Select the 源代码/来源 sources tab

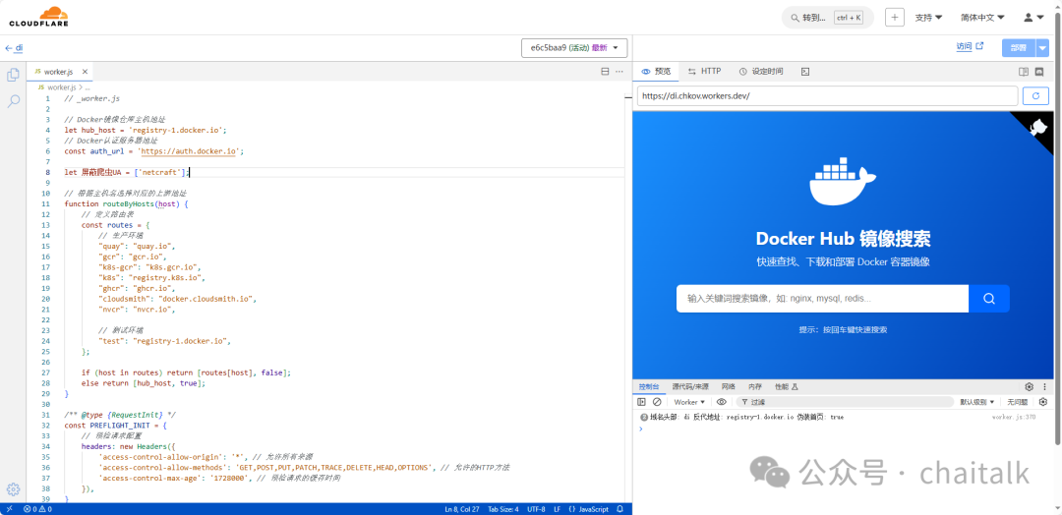pyautogui.click(x=690, y=387)
